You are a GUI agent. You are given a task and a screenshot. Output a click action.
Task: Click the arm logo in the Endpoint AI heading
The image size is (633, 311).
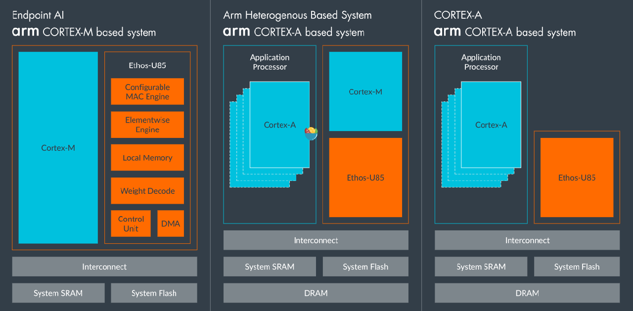tap(25, 33)
